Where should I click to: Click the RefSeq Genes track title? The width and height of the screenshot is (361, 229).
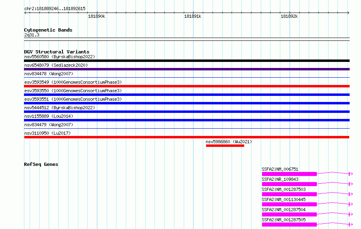pos(41,164)
